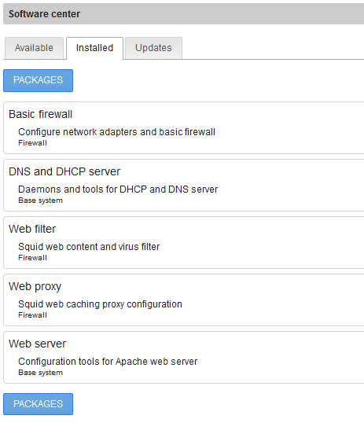Image resolution: width=364 pixels, height=423 pixels.
Task: Click 'Daemons and tools for DHCP' description
Action: [x=118, y=189]
